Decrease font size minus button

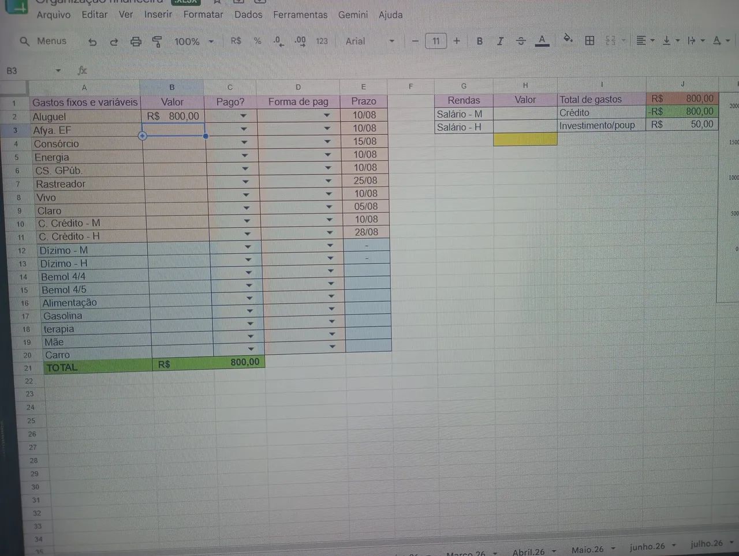pos(415,41)
